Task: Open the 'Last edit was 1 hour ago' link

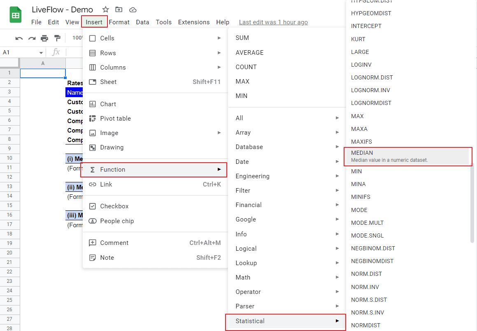Action: pos(273,22)
